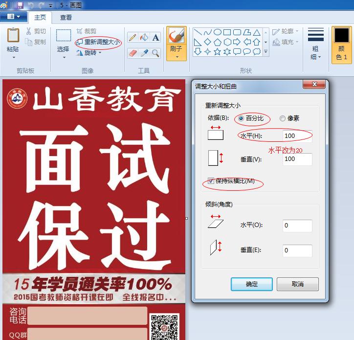Select the Text tool (A)
This screenshot has width=354, height=340.
click(155, 38)
